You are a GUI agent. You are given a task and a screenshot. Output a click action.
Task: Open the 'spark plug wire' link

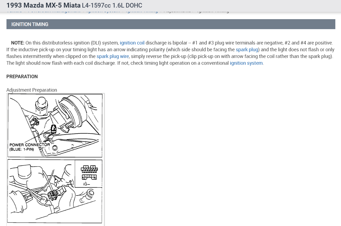[113, 56]
